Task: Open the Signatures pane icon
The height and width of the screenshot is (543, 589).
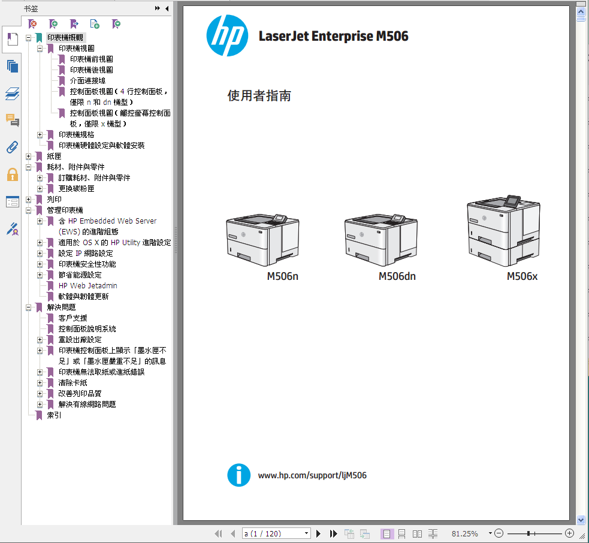Action: [12, 229]
